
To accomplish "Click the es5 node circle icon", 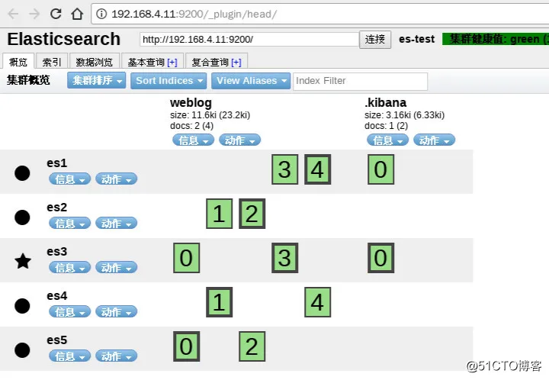I will tap(22, 350).
